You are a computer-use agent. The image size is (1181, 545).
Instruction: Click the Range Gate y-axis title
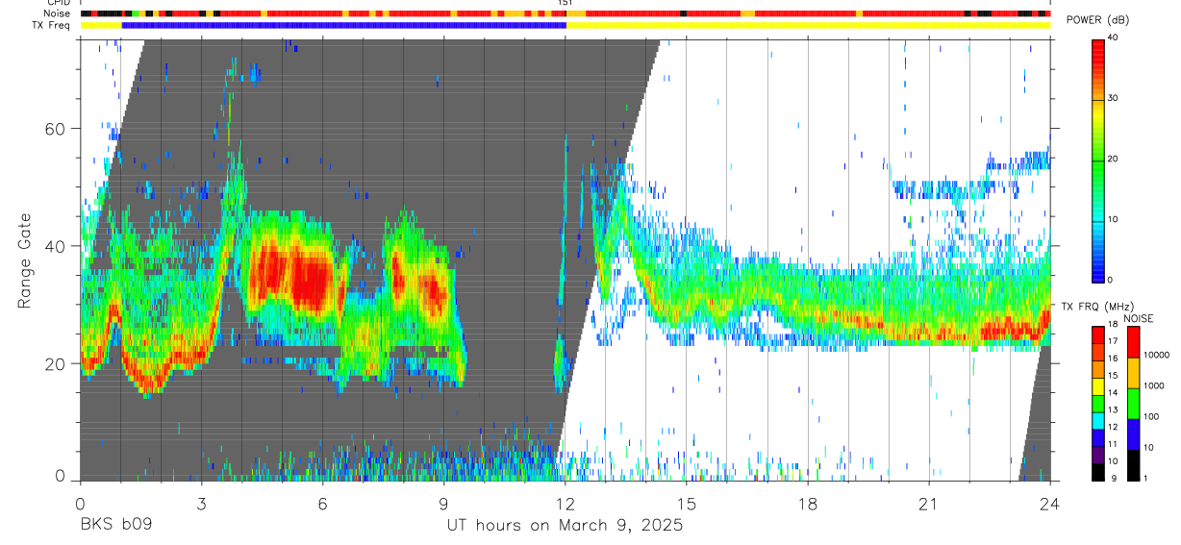[26, 261]
